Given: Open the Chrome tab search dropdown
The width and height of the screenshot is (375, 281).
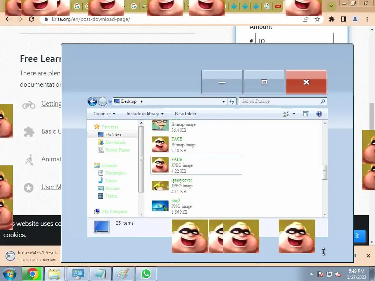Looking at the screenshot, I should pyautogui.click(x=331, y=6).
